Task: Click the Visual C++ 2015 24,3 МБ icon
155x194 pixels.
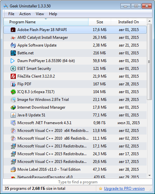Action: click(x=13, y=154)
